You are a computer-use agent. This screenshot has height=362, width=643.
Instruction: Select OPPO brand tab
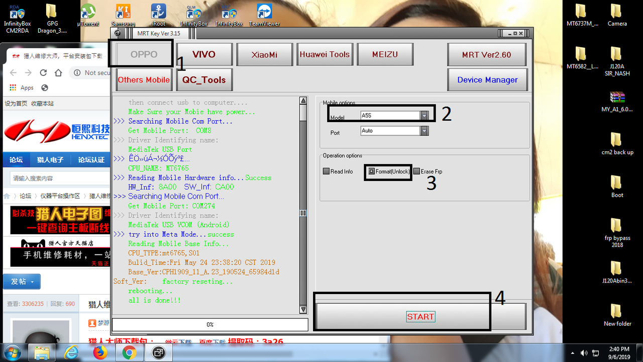coord(144,54)
